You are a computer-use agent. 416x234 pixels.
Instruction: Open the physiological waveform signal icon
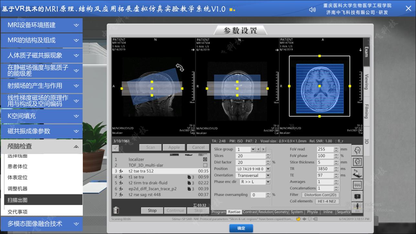357,185
